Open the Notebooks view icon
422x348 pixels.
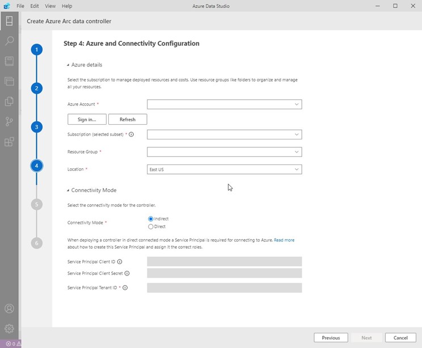click(9, 61)
